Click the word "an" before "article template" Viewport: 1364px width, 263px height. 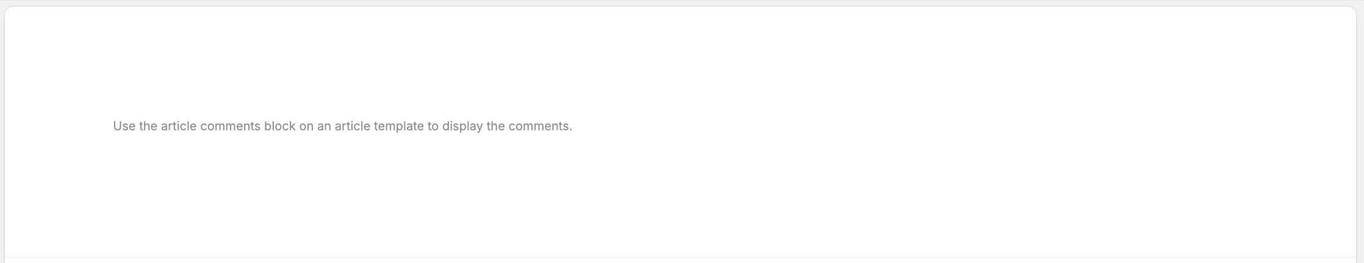click(323, 126)
